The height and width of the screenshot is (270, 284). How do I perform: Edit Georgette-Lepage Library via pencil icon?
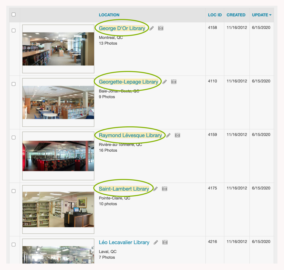pyautogui.click(x=165, y=82)
